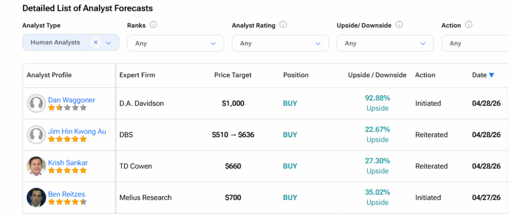Expand the Upside/ Downside dropdown
Image resolution: width=509 pixels, height=214 pixels.
[x=385, y=44]
